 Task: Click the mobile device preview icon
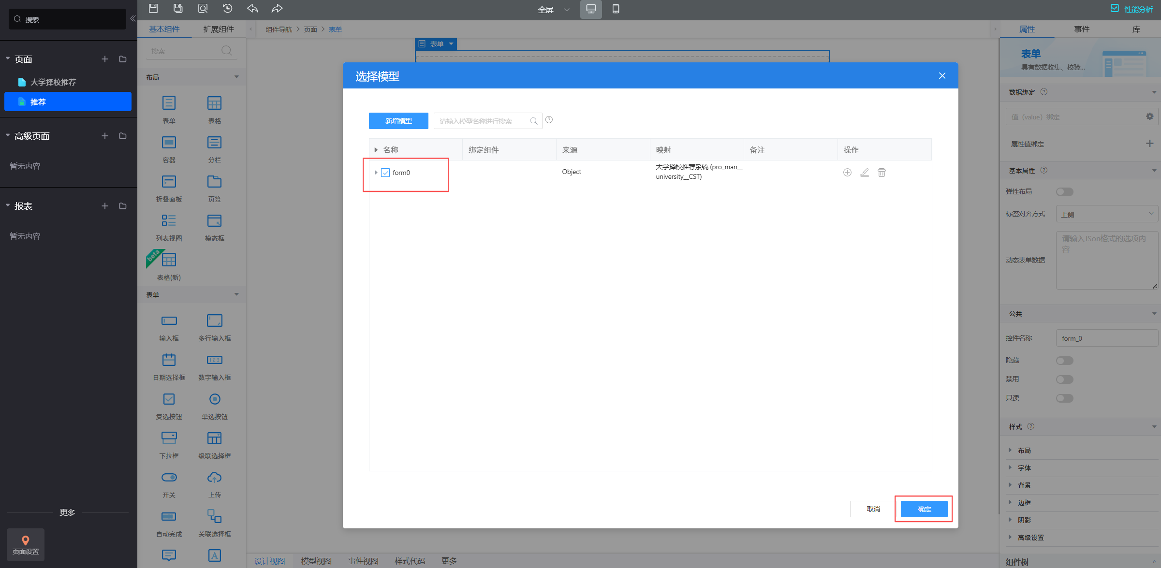pyautogui.click(x=616, y=9)
